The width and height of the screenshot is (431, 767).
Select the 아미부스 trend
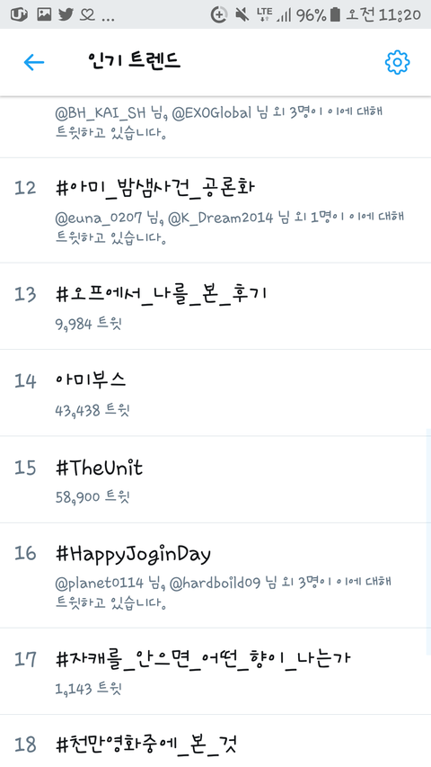pyautogui.click(x=215, y=393)
